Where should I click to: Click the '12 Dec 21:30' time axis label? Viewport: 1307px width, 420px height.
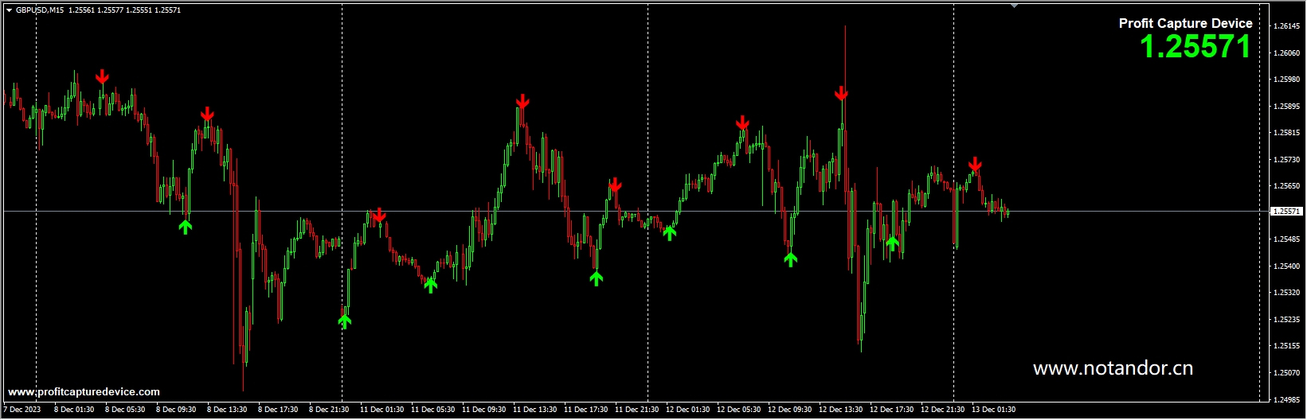click(942, 410)
